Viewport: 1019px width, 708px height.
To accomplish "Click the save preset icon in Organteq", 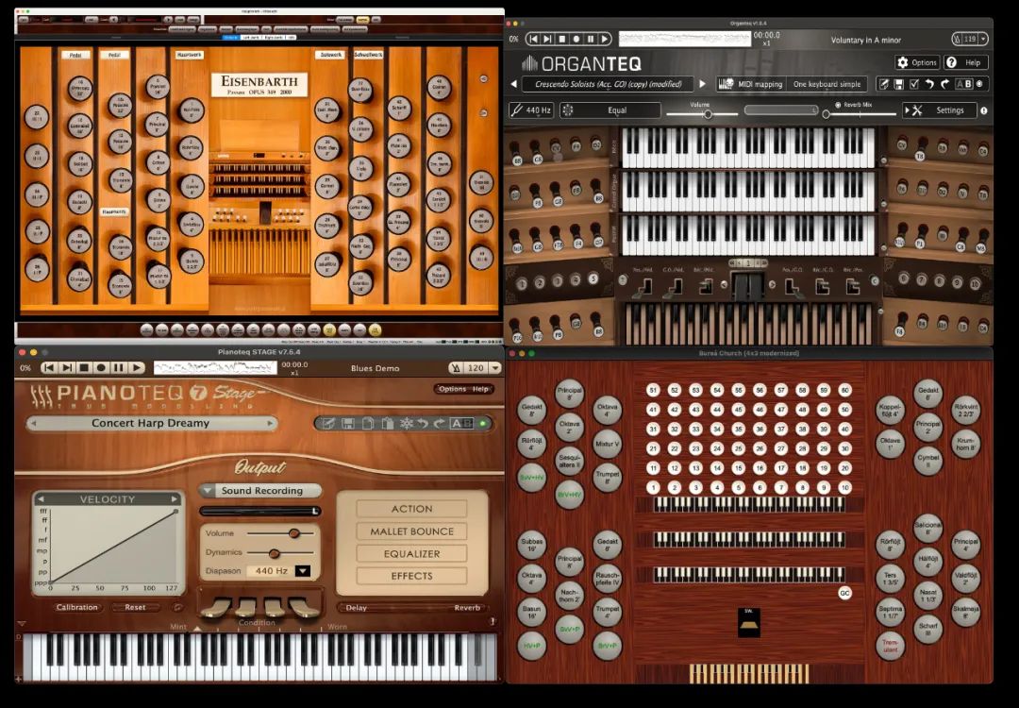I will pyautogui.click(x=899, y=84).
